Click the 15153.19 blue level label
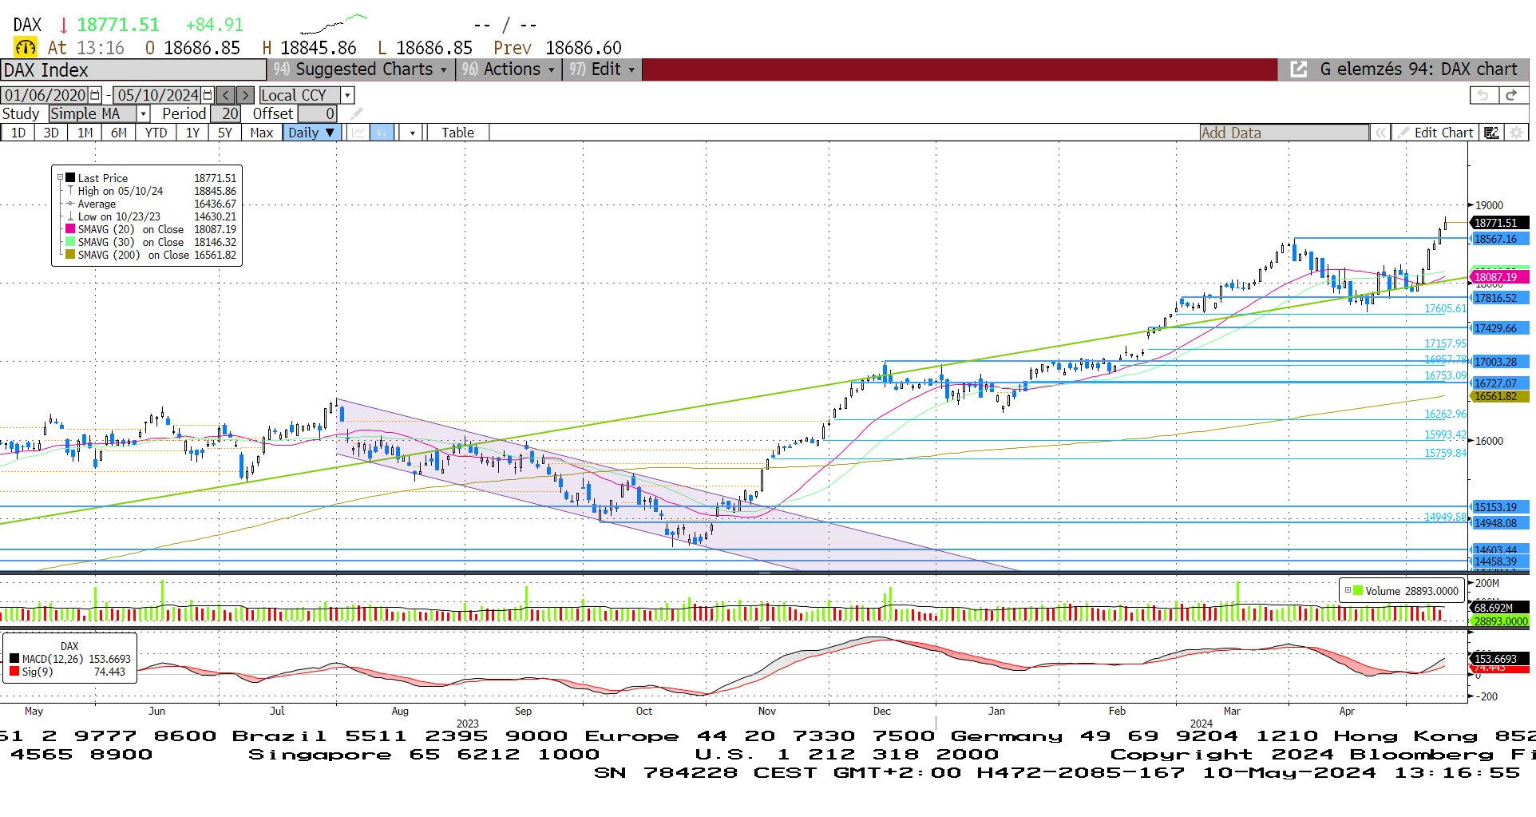 coord(1498,507)
